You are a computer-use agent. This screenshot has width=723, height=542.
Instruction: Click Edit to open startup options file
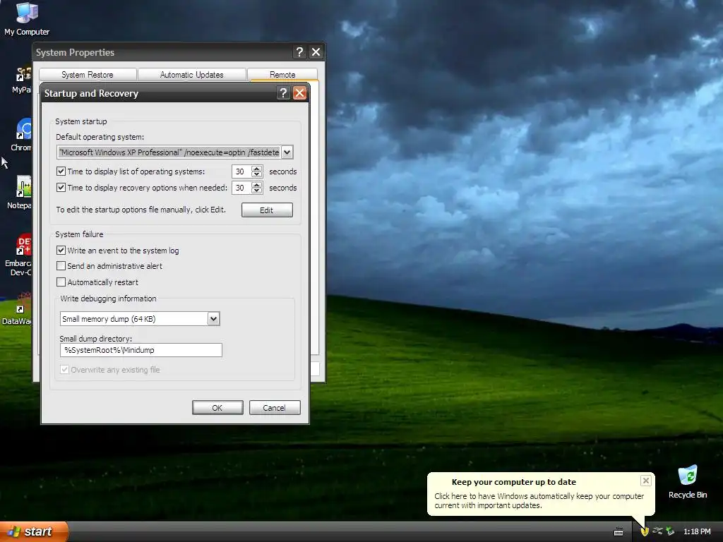pos(267,210)
